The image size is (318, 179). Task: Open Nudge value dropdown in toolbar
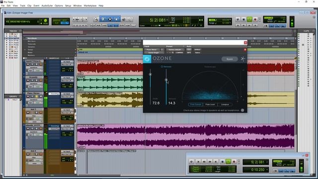point(231,23)
